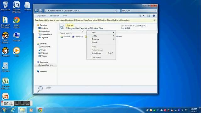Open the view options dropdown arrow

click(144, 16)
